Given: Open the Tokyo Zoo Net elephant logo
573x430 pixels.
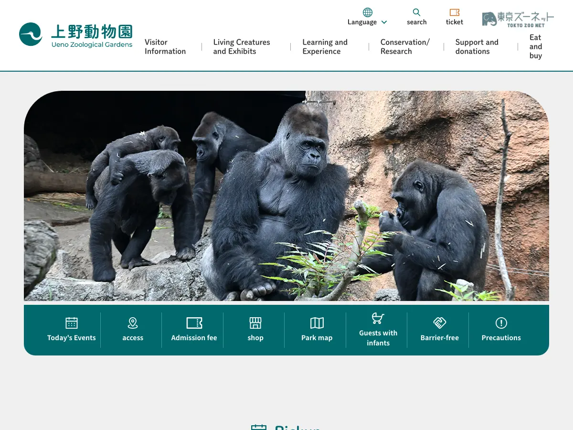Looking at the screenshot, I should click(518, 19).
